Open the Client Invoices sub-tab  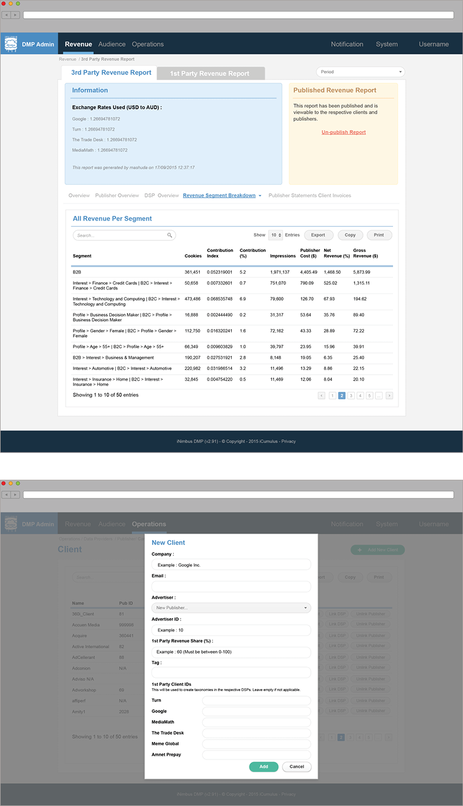coord(333,196)
